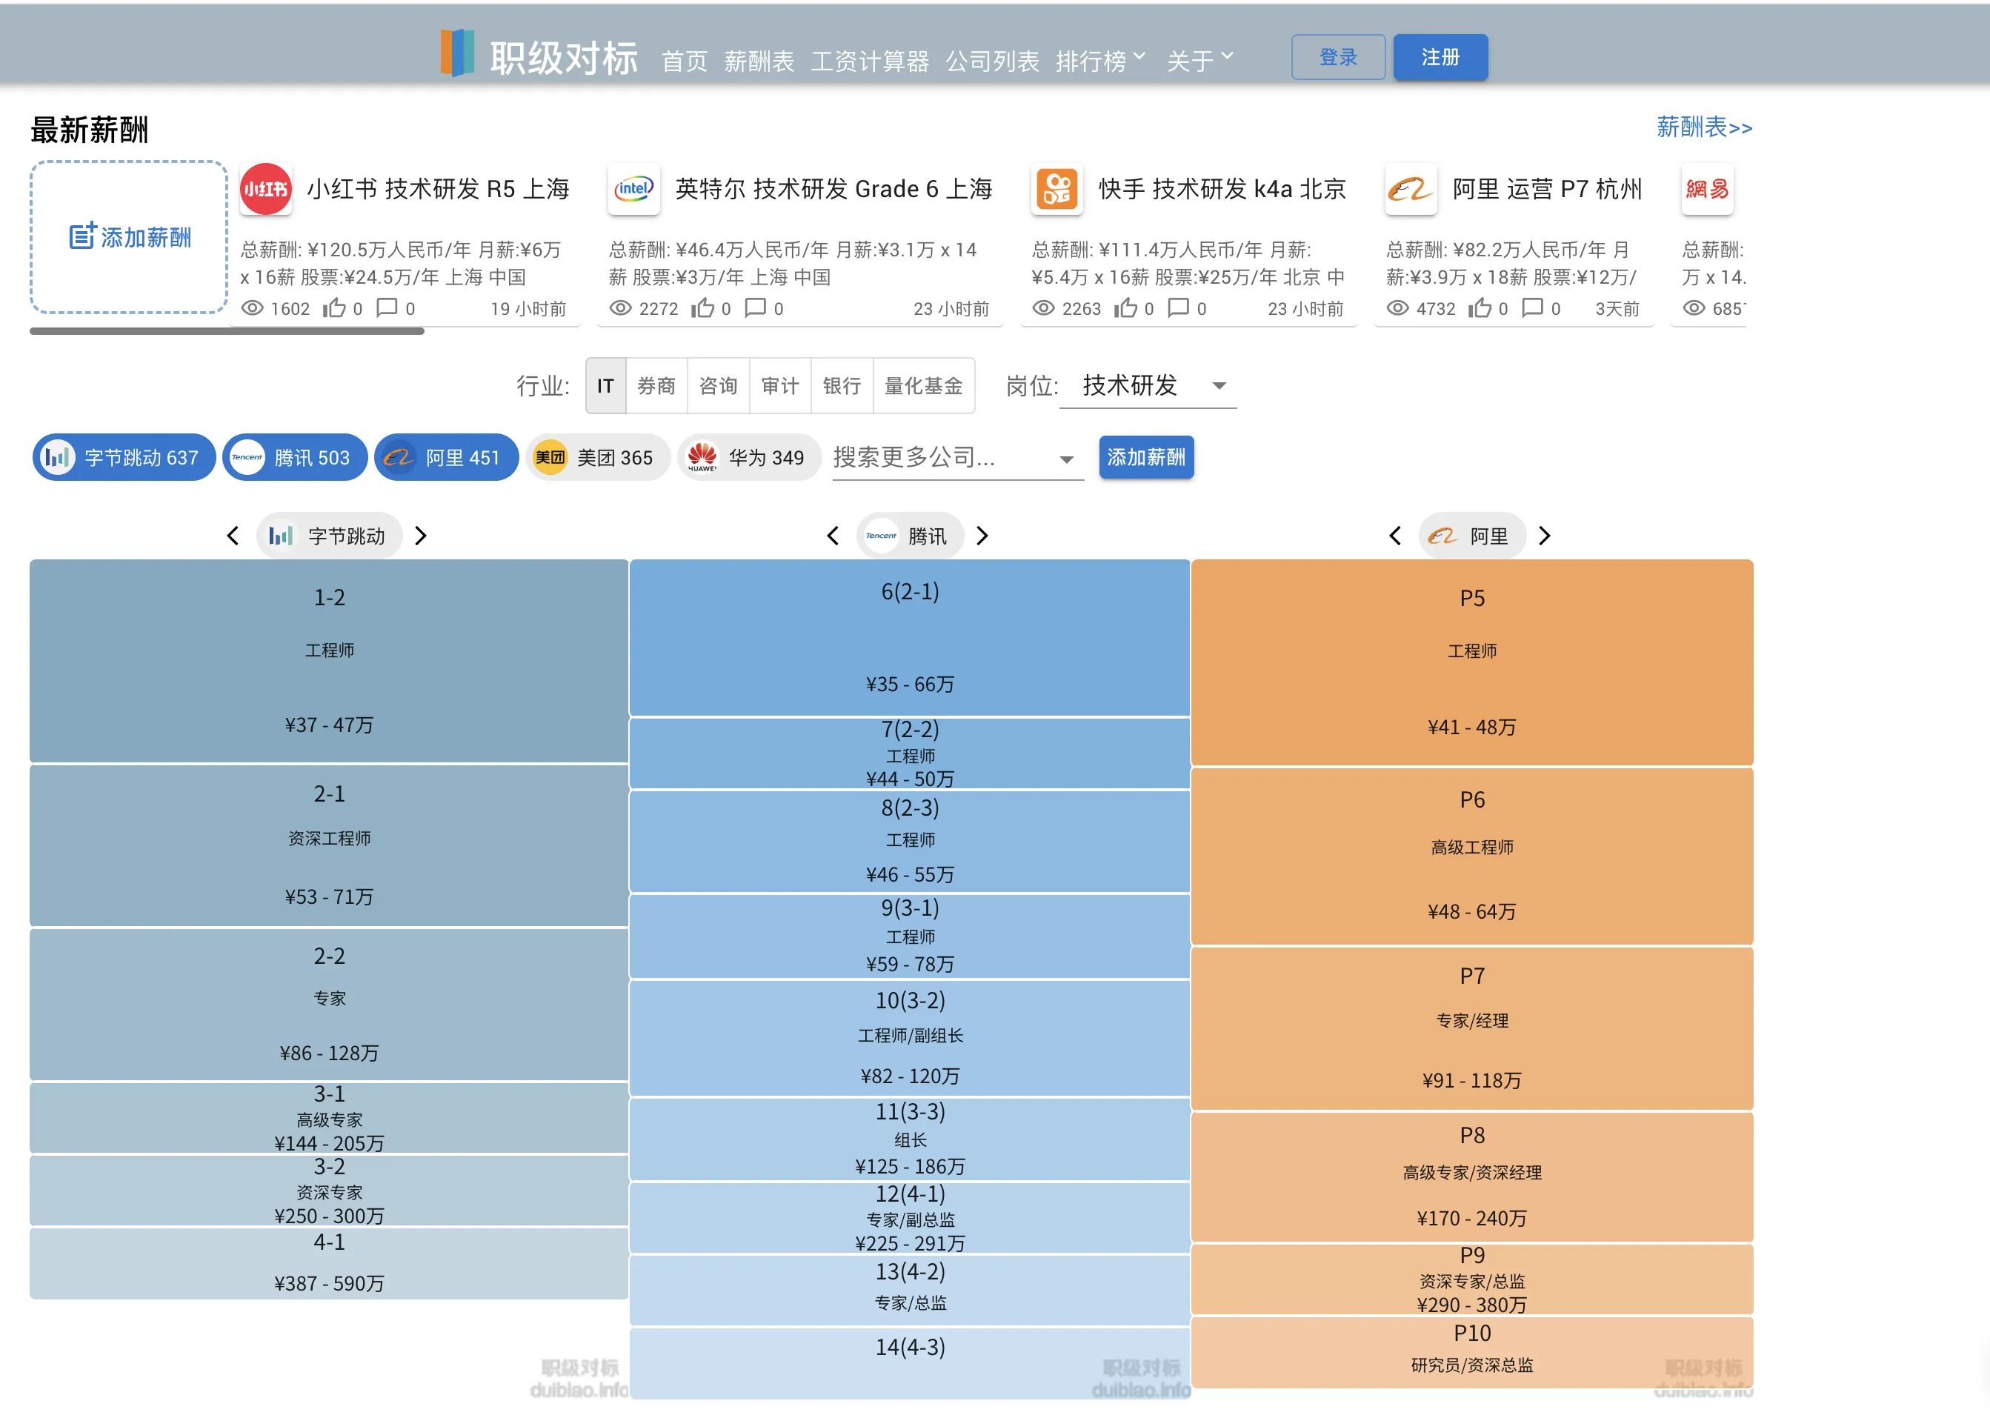
Task: Click the 字节跳动 2-2 专家 level block
Action: [x=329, y=1004]
